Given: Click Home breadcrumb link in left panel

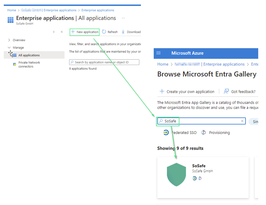Looking at the screenshot, I should click(12, 10).
